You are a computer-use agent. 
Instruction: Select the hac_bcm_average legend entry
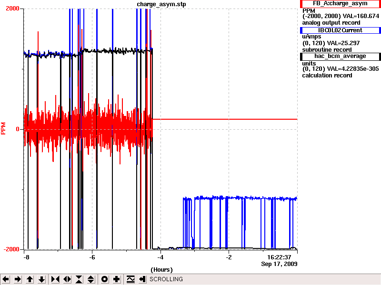340,57
